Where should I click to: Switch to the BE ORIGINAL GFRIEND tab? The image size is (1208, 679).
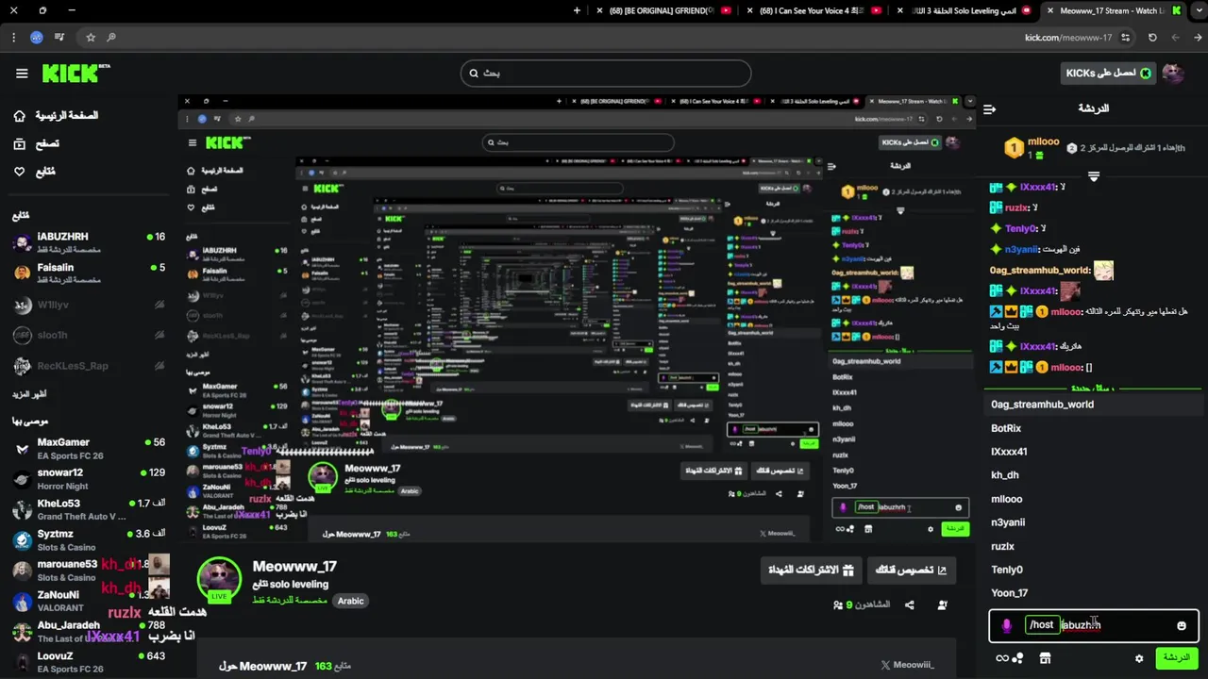tap(664, 10)
